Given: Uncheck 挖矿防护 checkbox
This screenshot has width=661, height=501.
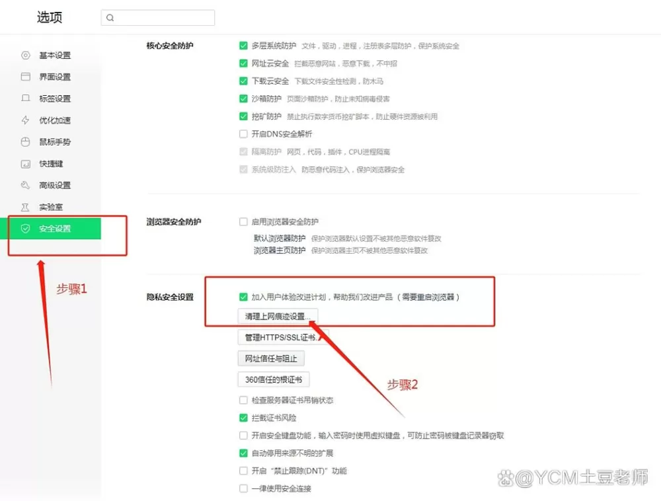Looking at the screenshot, I should [243, 116].
